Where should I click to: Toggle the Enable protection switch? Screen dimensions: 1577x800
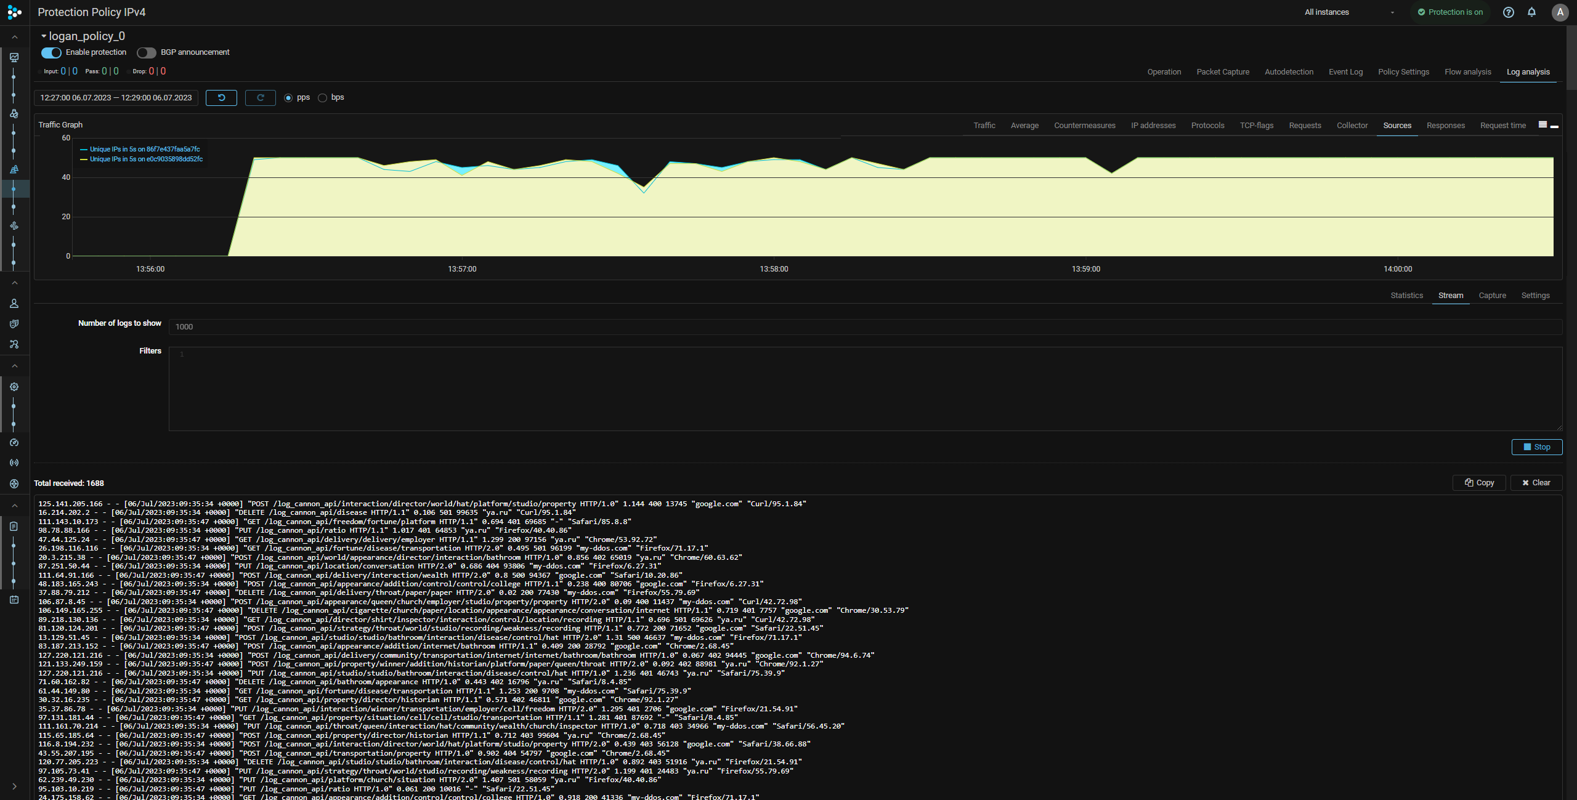tap(51, 52)
